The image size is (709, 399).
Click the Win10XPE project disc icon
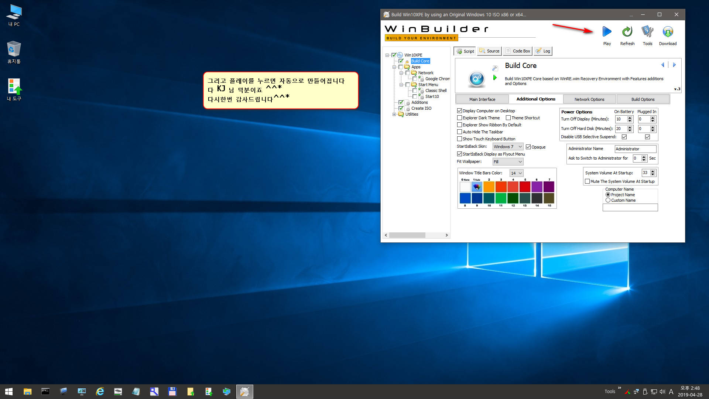(x=400, y=55)
